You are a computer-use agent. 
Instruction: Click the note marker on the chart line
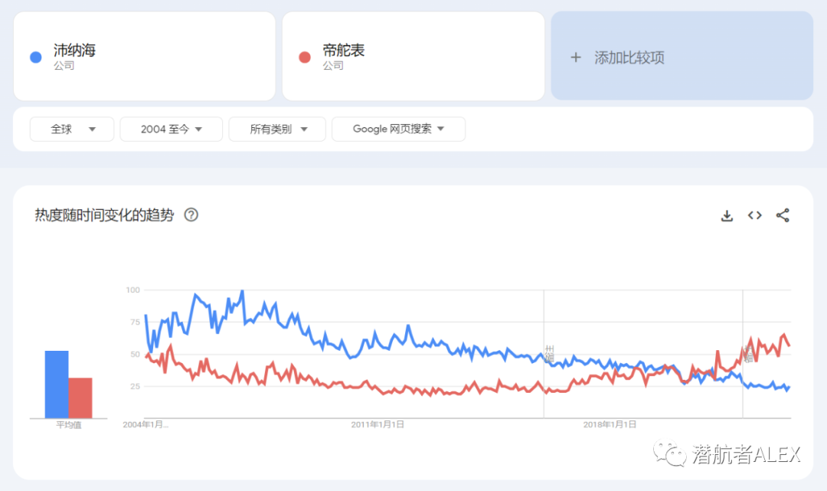pos(548,354)
